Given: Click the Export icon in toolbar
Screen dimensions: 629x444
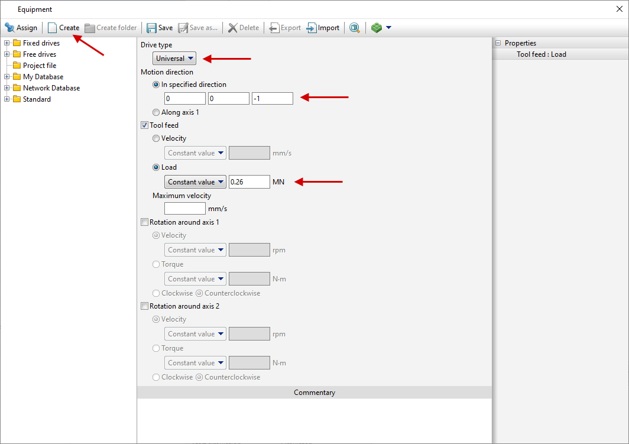Looking at the screenshot, I should 274,28.
